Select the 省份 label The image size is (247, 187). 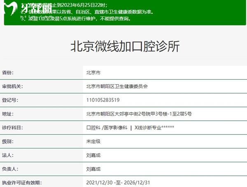coord(8,73)
